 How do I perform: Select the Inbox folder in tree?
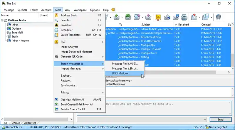[x=15, y=25]
